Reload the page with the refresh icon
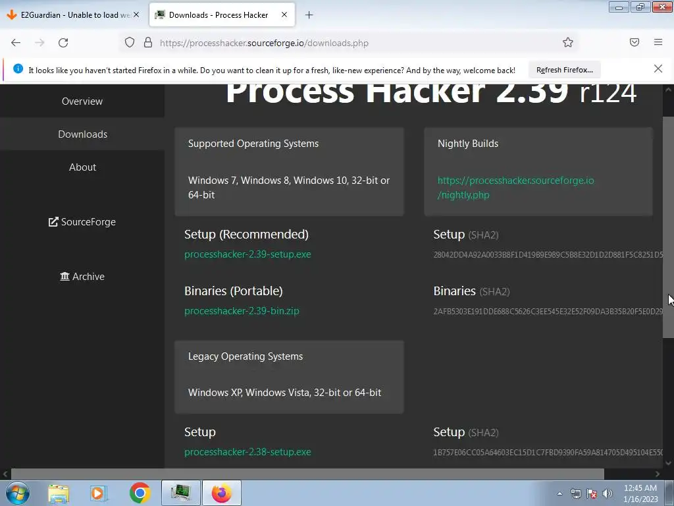The height and width of the screenshot is (506, 674). tap(63, 43)
